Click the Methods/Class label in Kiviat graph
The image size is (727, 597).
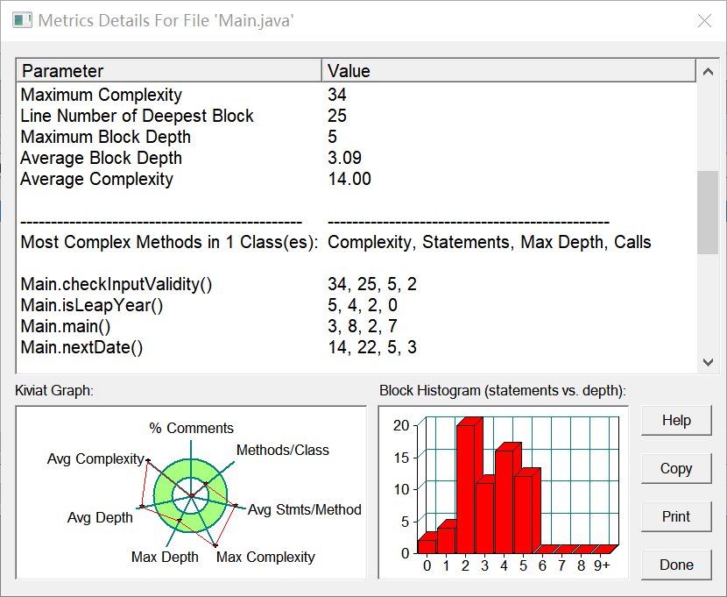[x=283, y=450]
